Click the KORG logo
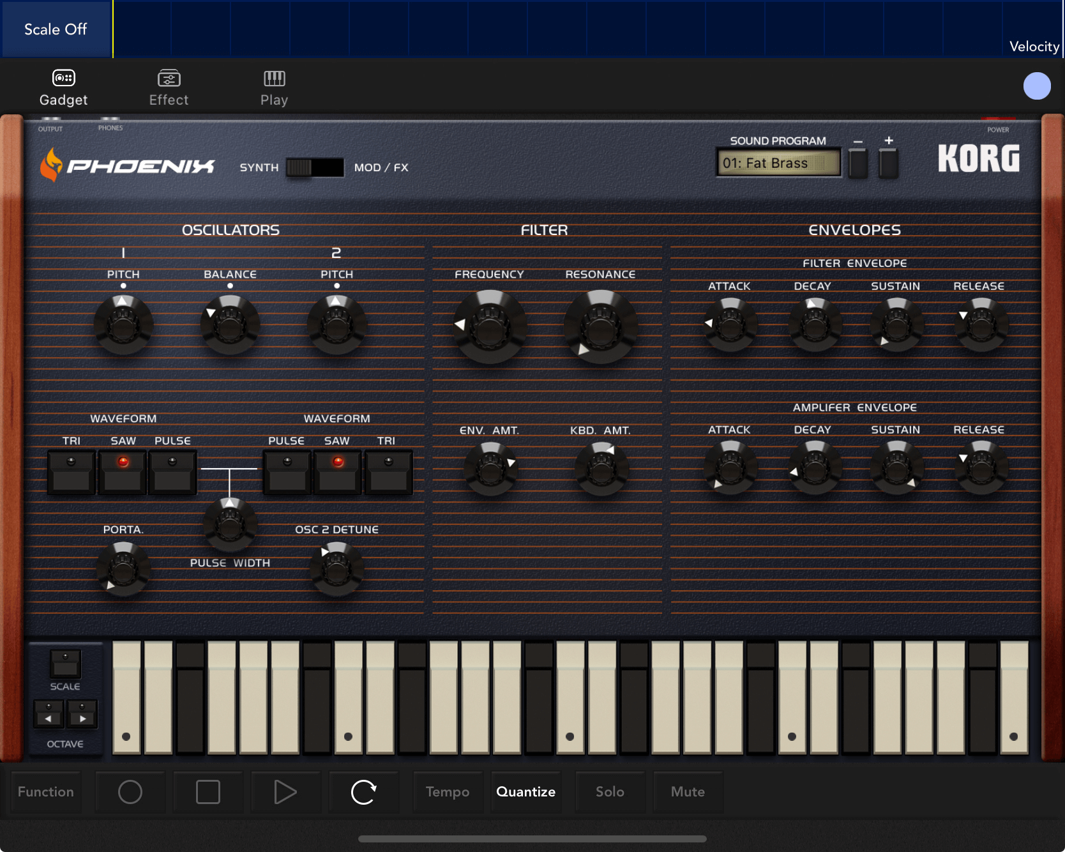The image size is (1065, 852). [978, 159]
